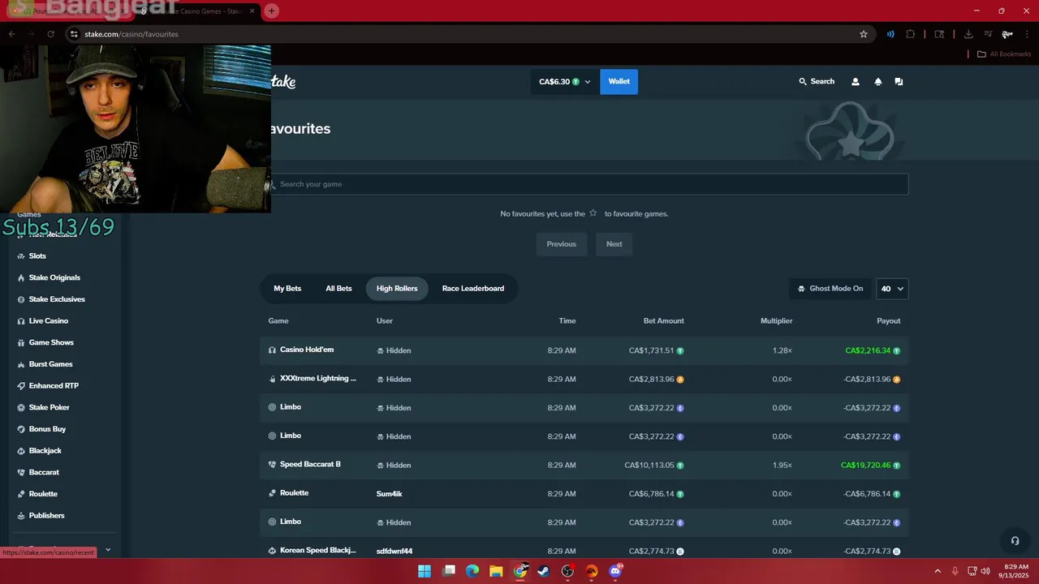Switch to the All Bets tab
1039x584 pixels.
pyautogui.click(x=338, y=289)
